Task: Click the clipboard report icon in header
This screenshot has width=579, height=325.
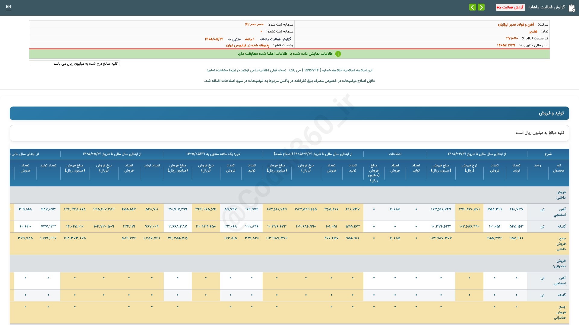Action: [x=571, y=8]
